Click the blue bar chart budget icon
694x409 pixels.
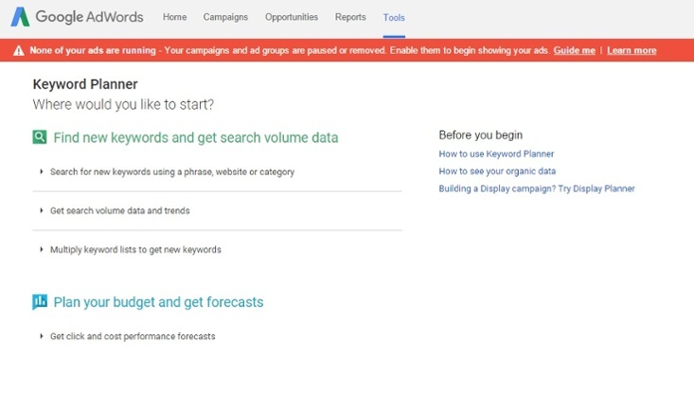point(40,302)
